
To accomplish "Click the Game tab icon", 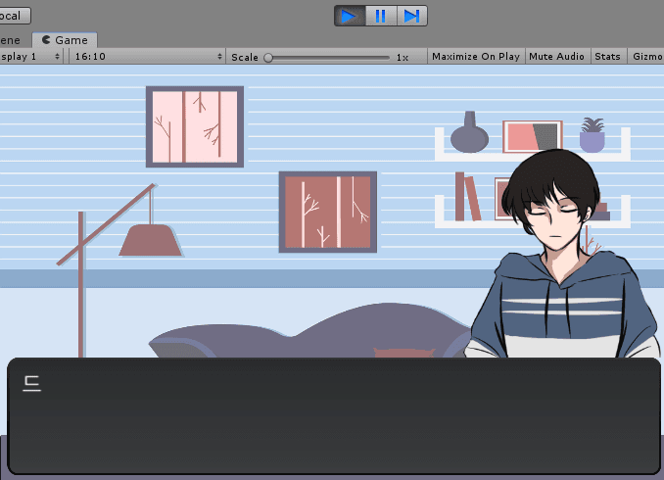I will pos(46,40).
